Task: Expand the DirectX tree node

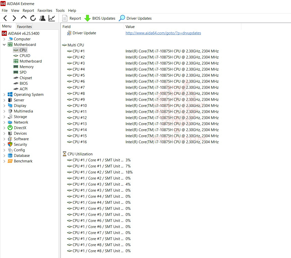Action: point(4,128)
